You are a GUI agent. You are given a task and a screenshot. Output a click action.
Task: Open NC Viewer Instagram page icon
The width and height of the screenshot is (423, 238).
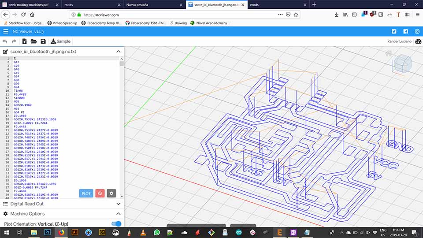click(x=417, y=32)
